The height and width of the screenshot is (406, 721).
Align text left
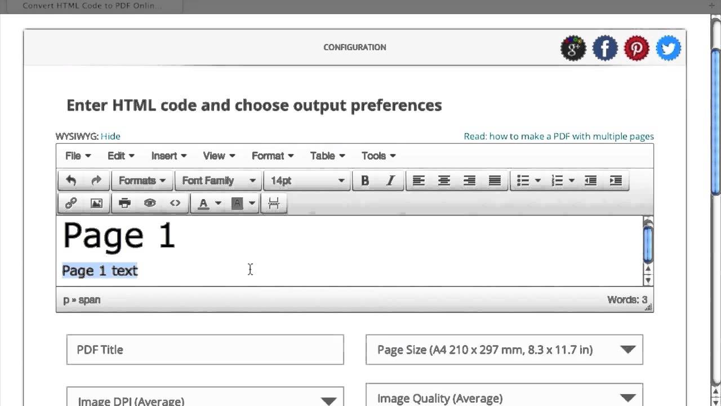coord(419,180)
